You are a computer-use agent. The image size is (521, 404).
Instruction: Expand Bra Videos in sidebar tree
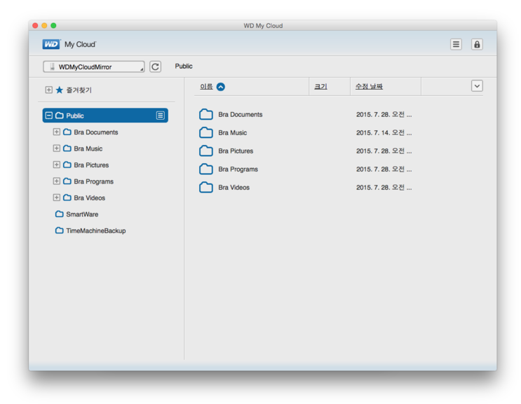click(57, 197)
